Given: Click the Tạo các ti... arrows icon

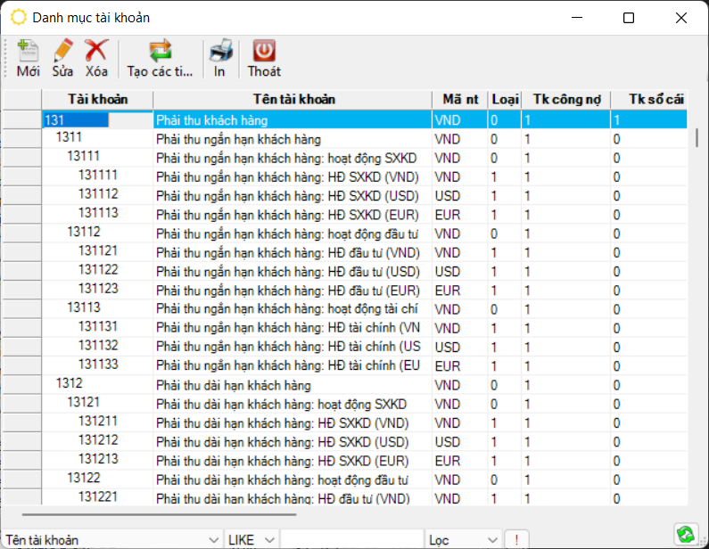Looking at the screenshot, I should tap(160, 52).
